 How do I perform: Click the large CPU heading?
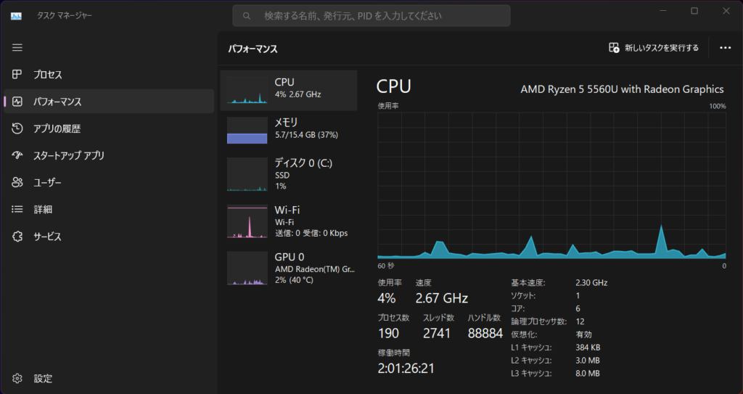(393, 87)
